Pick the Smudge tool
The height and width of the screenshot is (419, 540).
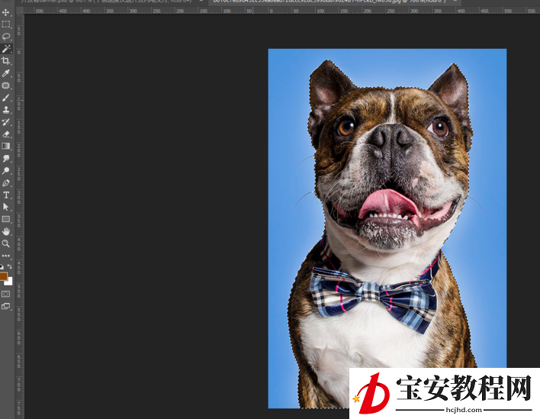[6, 158]
